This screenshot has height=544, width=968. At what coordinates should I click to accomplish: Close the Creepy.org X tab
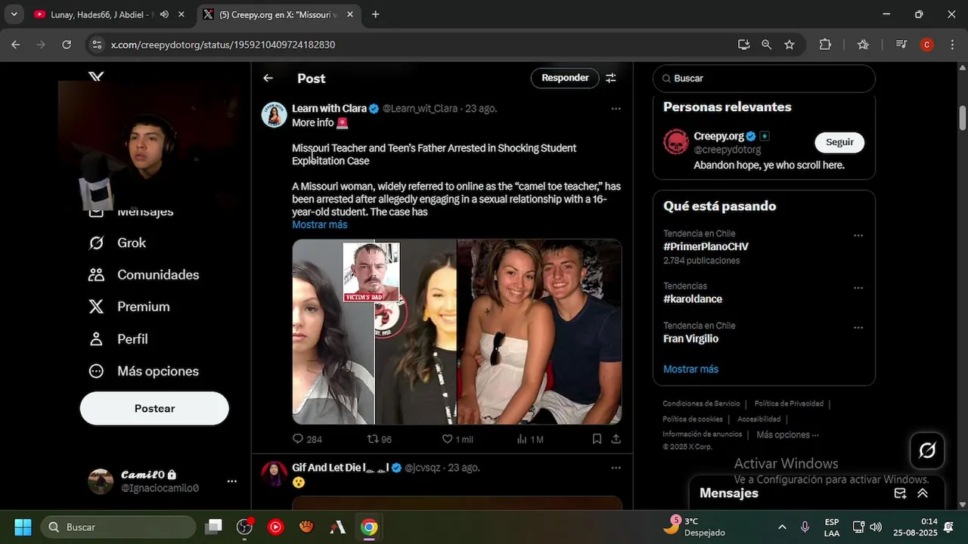click(350, 14)
